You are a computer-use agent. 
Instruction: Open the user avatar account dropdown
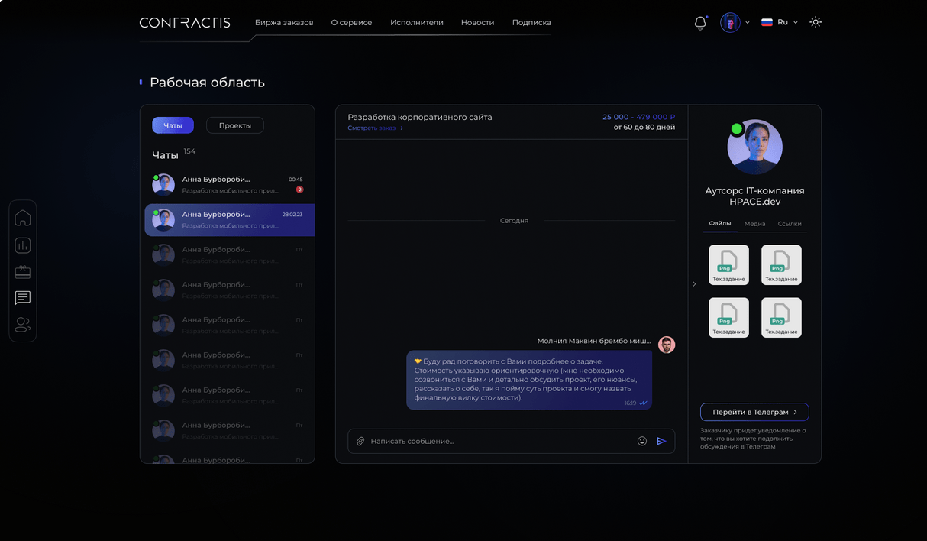click(735, 22)
